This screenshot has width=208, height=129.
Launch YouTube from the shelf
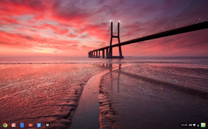tap(30, 125)
